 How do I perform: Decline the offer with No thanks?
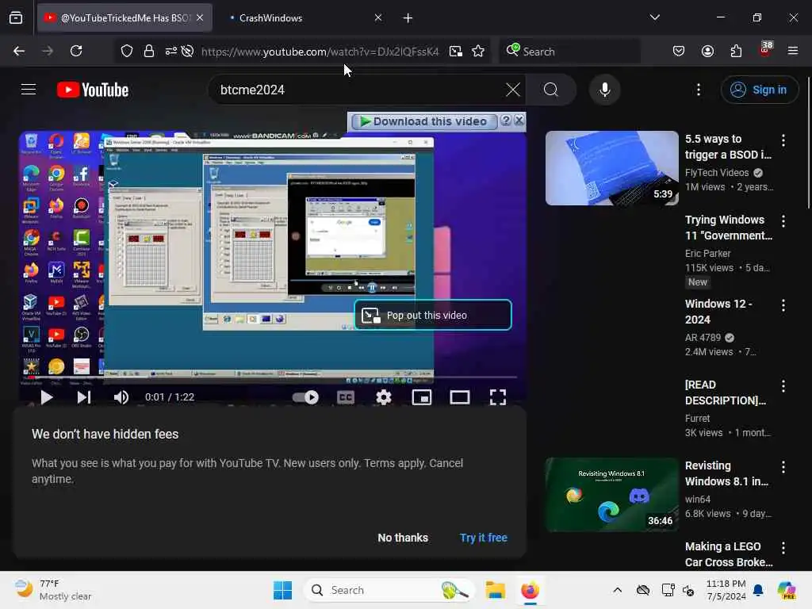[x=403, y=538]
